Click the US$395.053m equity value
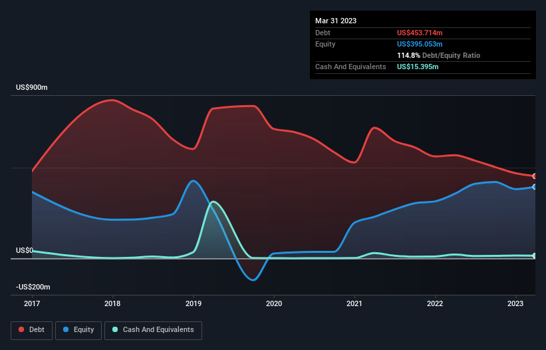The height and width of the screenshot is (350, 546). coord(420,44)
